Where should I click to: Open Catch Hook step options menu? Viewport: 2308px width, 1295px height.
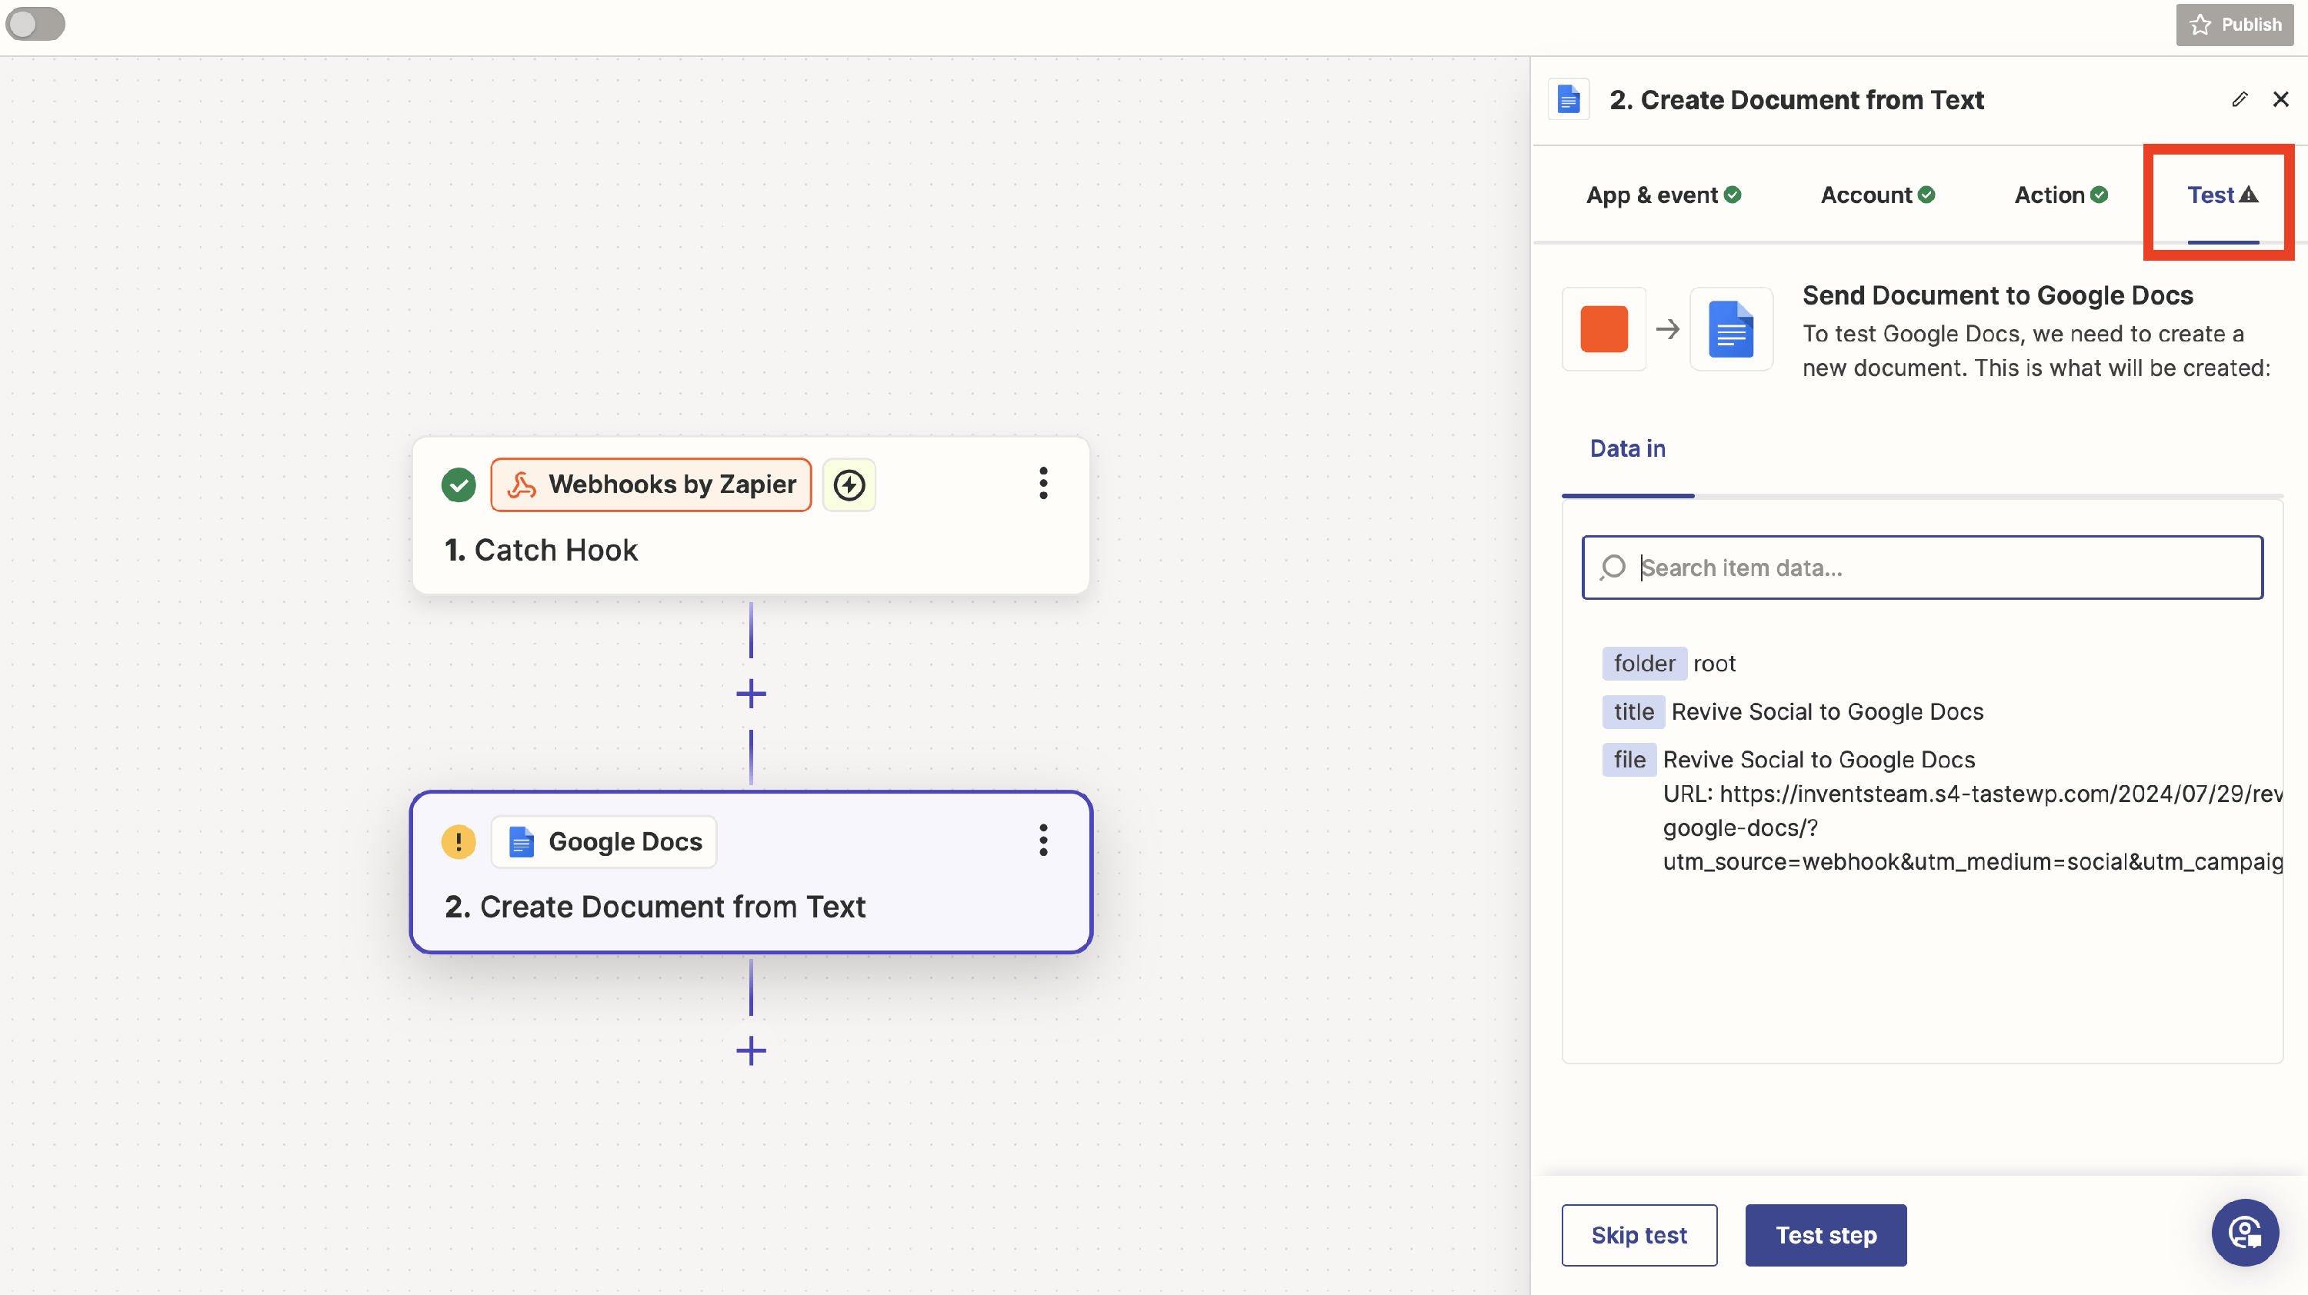pyautogui.click(x=1043, y=484)
